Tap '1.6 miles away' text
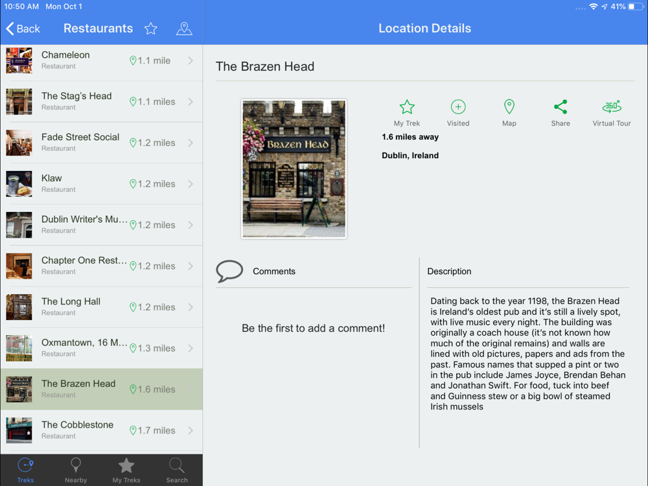 click(x=410, y=137)
